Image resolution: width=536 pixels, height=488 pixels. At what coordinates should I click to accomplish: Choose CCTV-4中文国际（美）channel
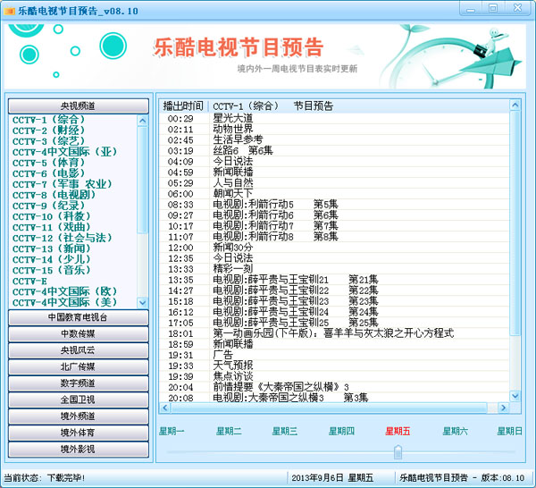[65, 302]
